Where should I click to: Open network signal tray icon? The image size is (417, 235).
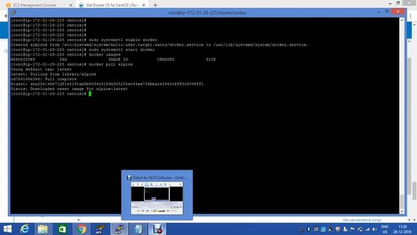(367, 229)
